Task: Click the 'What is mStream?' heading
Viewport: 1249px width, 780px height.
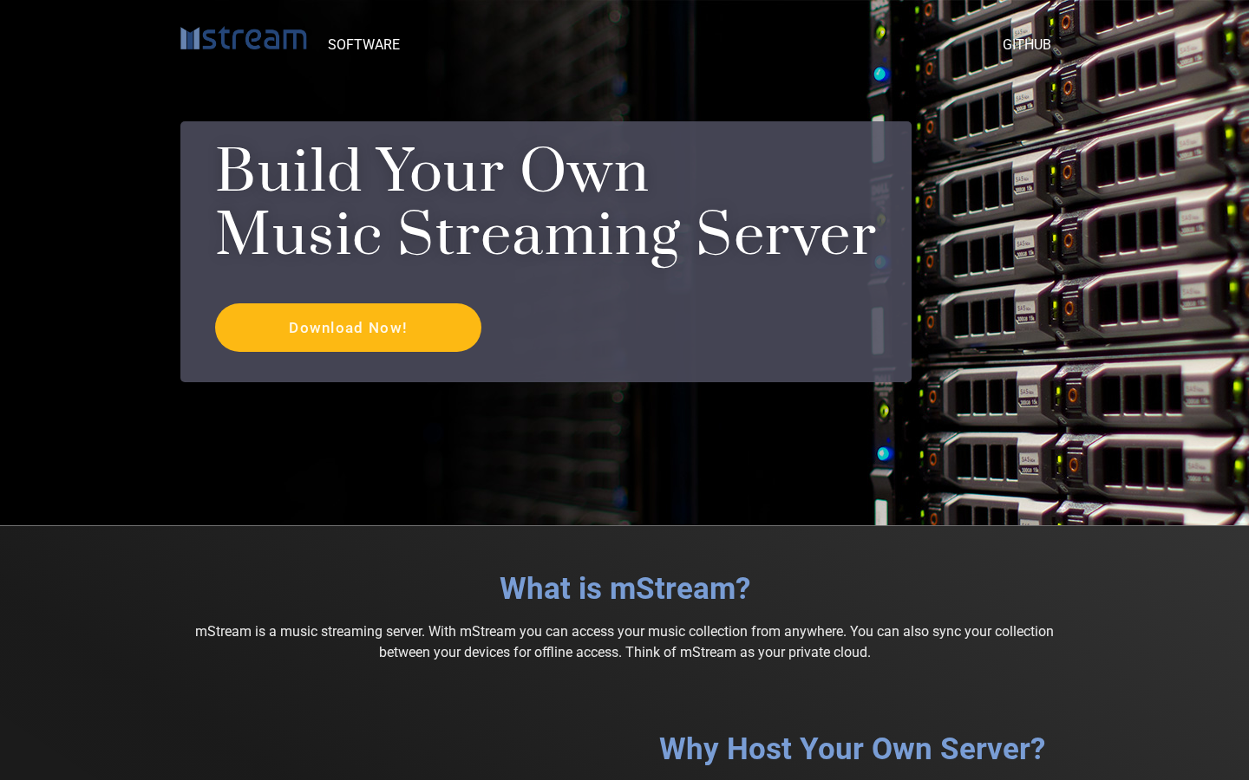Action: pyautogui.click(x=624, y=588)
